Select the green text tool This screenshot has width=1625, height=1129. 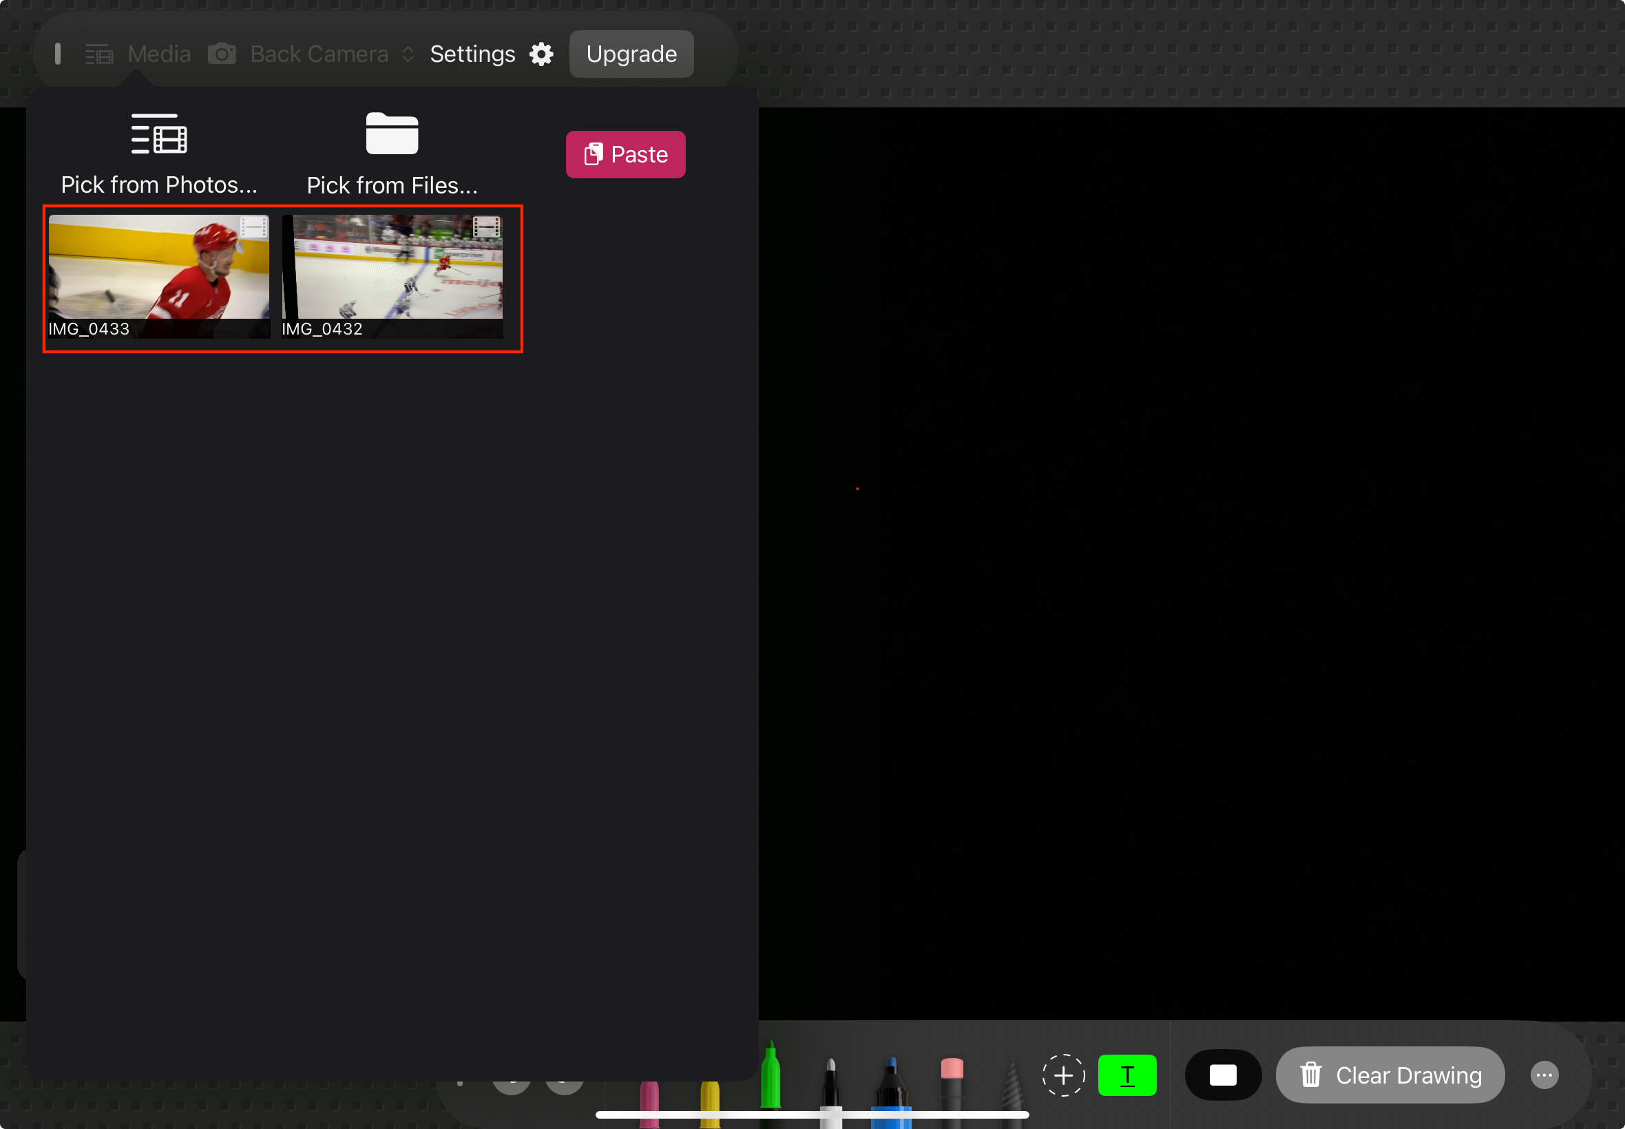pos(1127,1075)
